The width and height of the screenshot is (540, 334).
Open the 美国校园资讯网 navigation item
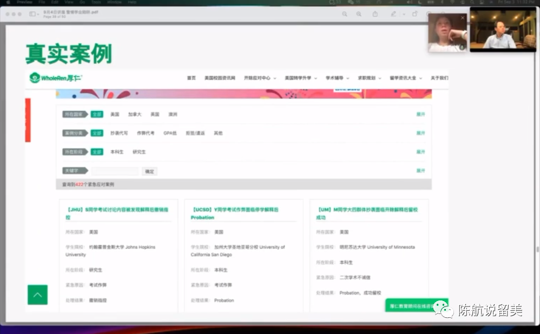point(220,78)
